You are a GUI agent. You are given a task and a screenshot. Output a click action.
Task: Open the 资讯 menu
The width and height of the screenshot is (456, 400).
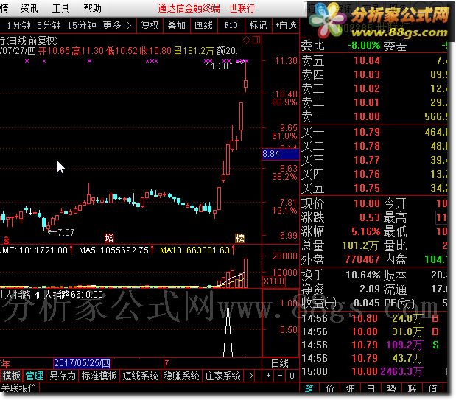[29, 8]
